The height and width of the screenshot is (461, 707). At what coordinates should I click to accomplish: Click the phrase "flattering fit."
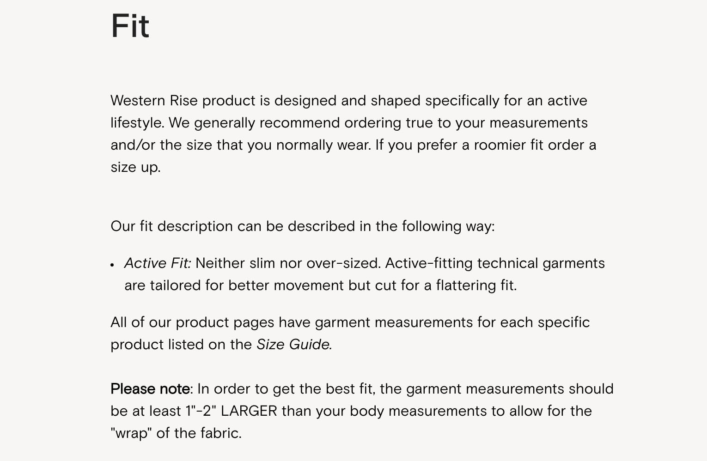(476, 285)
